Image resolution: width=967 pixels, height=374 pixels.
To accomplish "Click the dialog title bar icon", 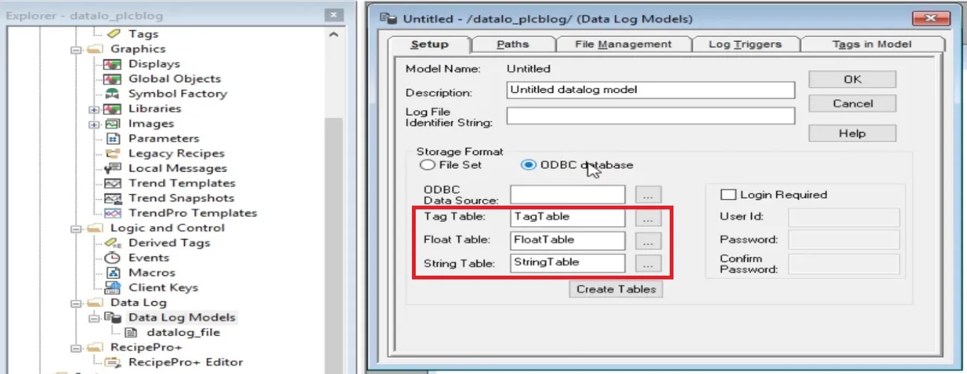I will (x=390, y=19).
